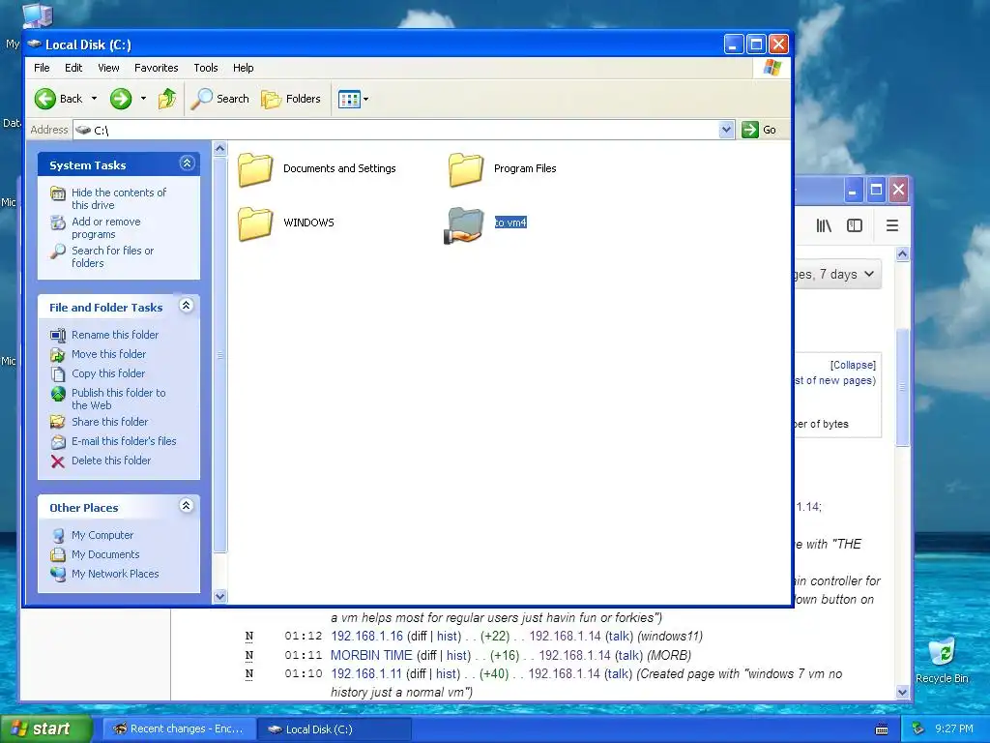Click talk link in 192.168.1.16 row
The width and height of the screenshot is (990, 743).
click(x=619, y=637)
